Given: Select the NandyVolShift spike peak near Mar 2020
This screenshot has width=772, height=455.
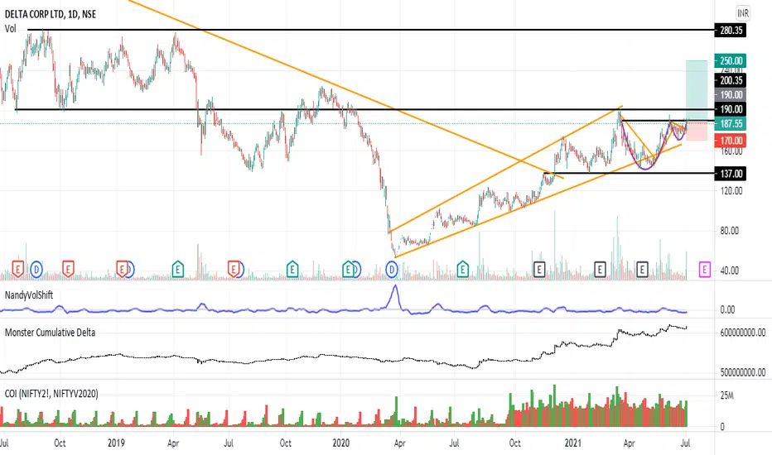Looking at the screenshot, I should tap(394, 287).
